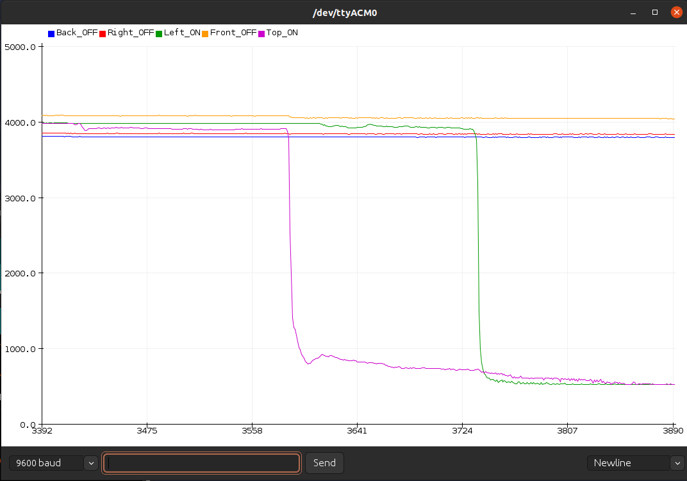Click the 1000.0 y-axis label
This screenshot has width=687, height=481.
(x=20, y=349)
